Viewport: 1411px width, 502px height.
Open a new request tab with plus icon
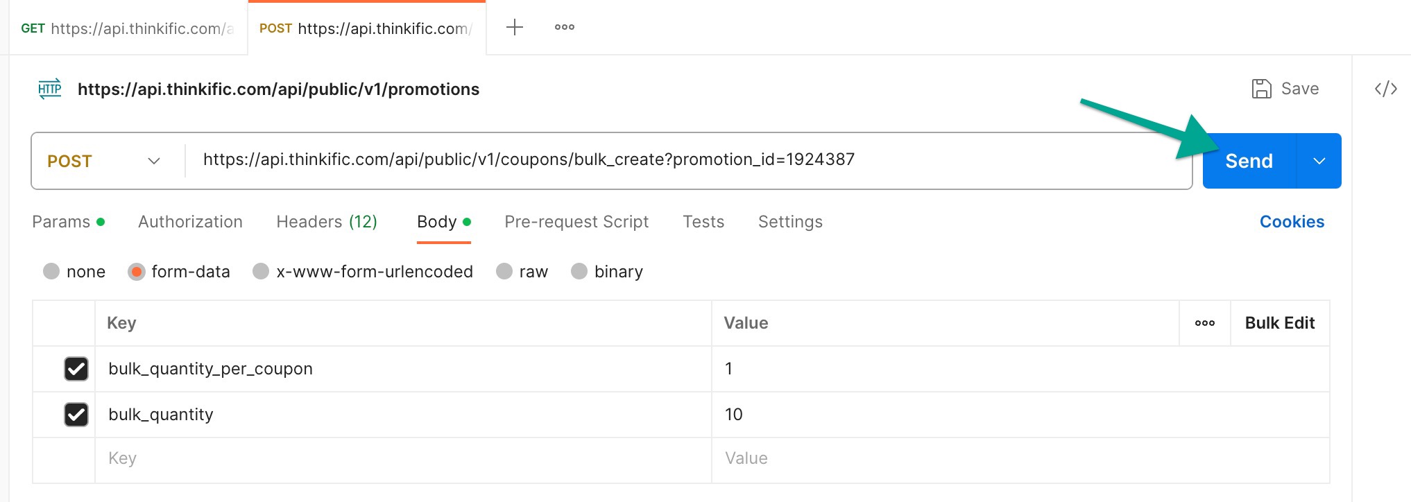tap(515, 28)
